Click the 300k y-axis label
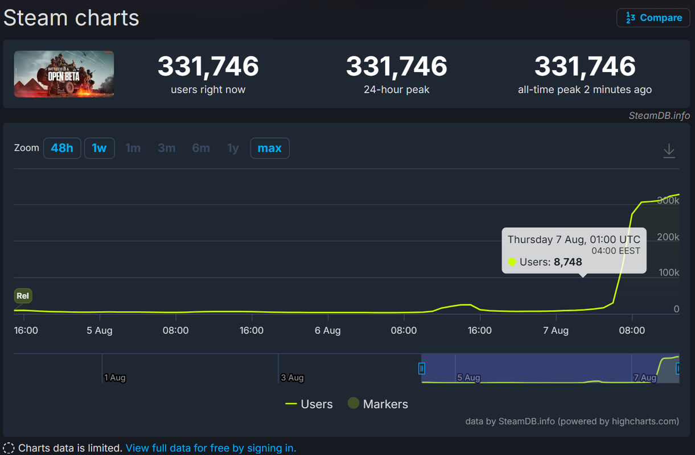The height and width of the screenshot is (455, 695). click(x=668, y=201)
